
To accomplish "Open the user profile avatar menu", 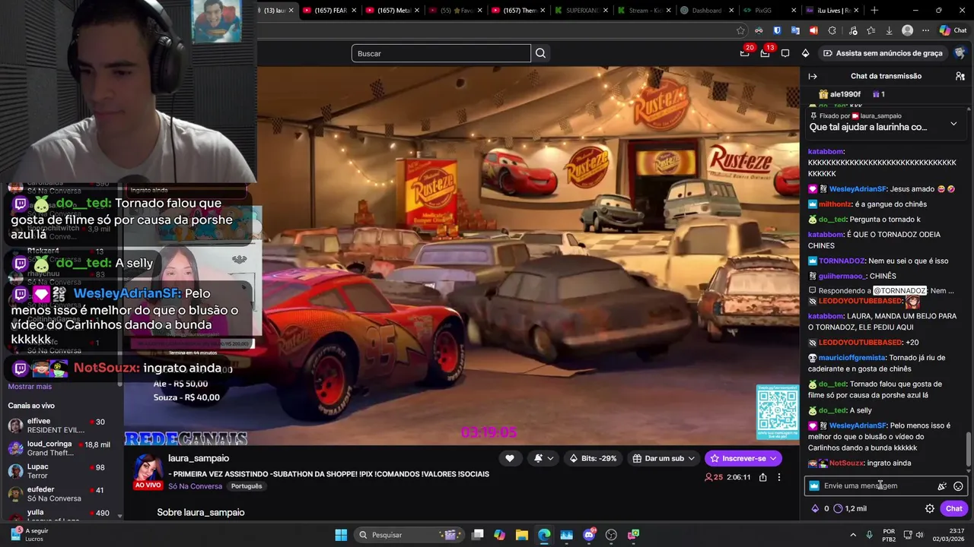I will coord(960,53).
